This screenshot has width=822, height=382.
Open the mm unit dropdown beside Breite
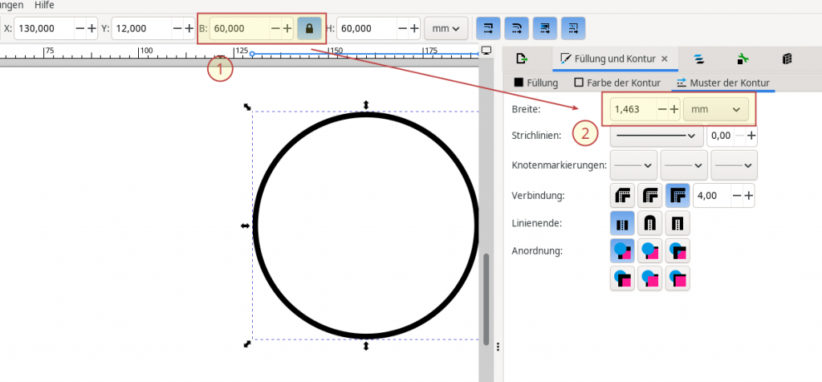(x=715, y=109)
